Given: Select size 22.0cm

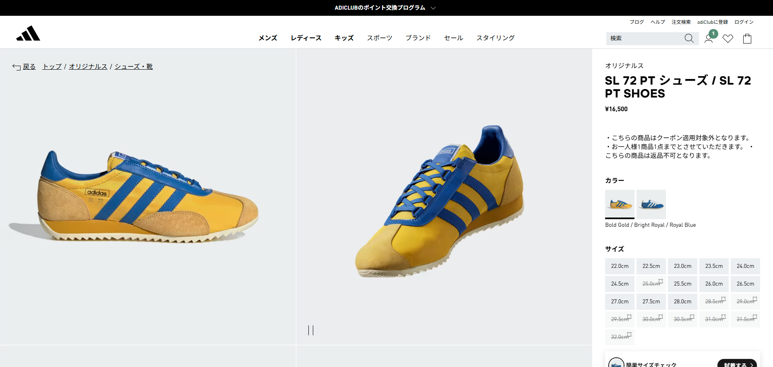Looking at the screenshot, I should pos(620,266).
